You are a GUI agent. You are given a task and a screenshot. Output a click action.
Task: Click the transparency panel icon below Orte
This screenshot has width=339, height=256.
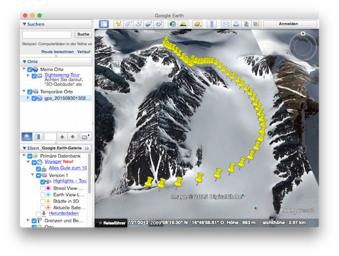point(37,137)
